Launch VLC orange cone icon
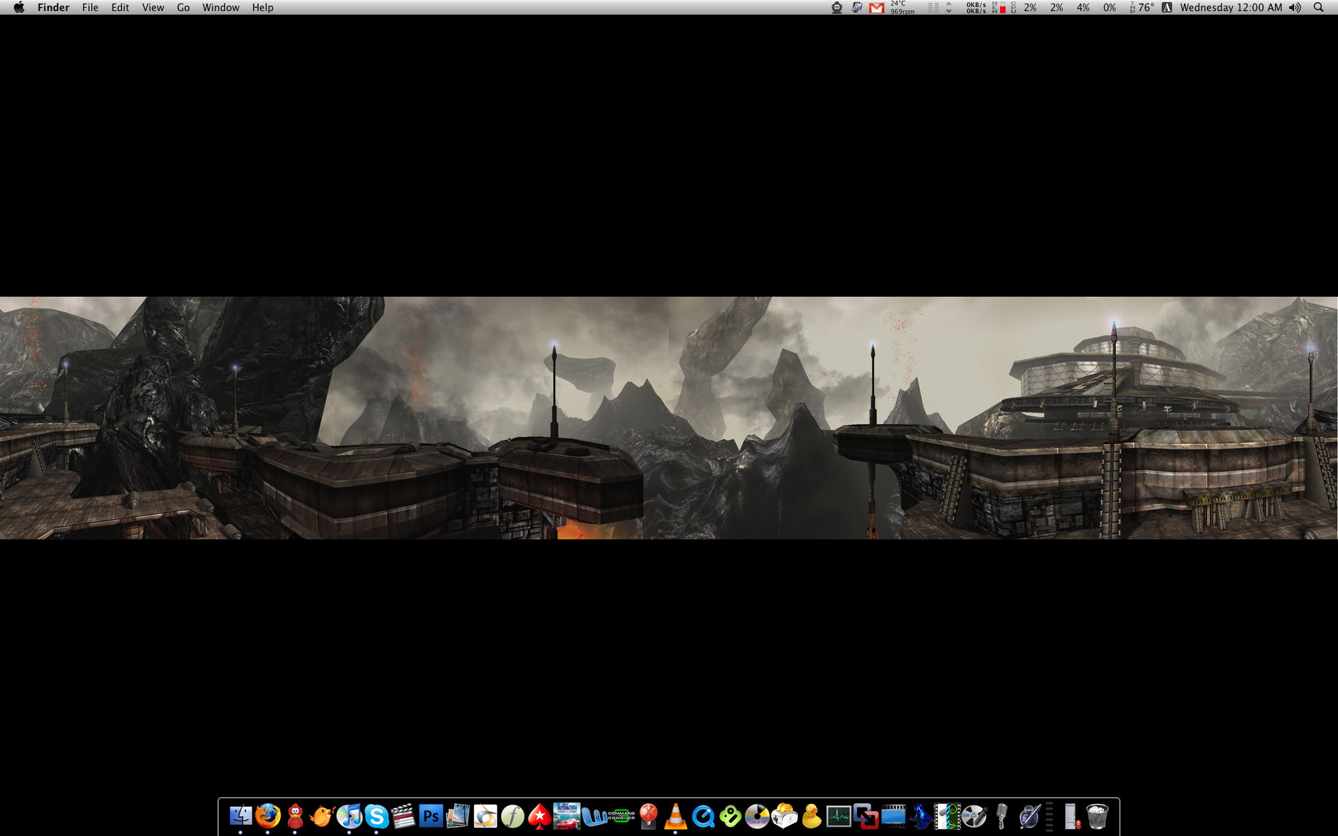Viewport: 1338px width, 836px height. click(675, 816)
